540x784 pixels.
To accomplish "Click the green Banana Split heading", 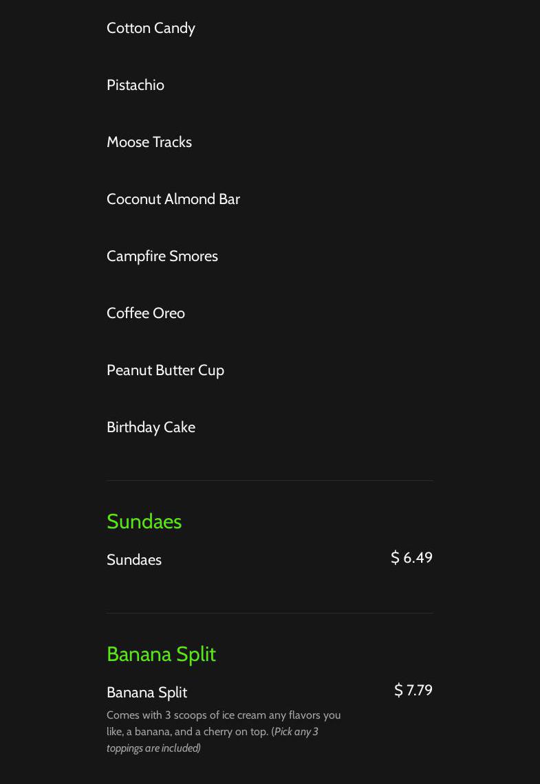I will tap(161, 655).
